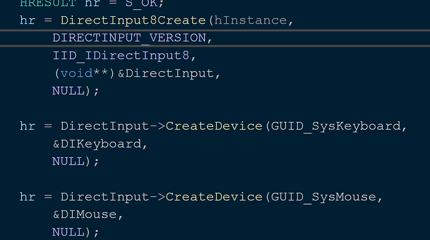The width and height of the screenshot is (430, 240).
Task: Click GUID_SysKeyboard argument
Action: [336, 126]
